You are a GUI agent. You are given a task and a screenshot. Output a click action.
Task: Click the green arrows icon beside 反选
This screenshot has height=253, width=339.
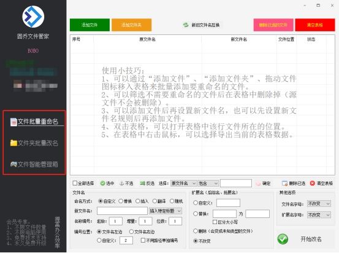point(142,183)
